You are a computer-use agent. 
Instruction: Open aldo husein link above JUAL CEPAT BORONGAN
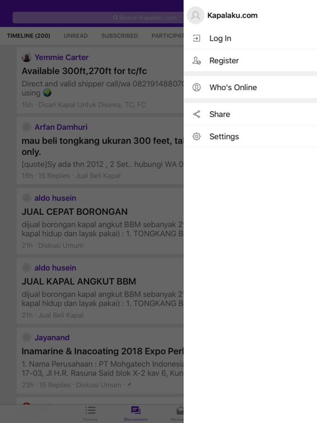coord(55,198)
